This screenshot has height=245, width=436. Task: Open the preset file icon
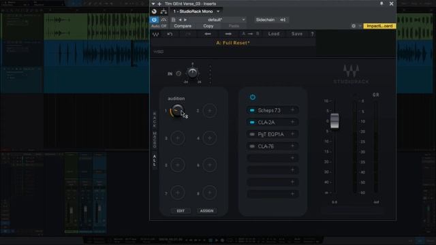pos(173,20)
